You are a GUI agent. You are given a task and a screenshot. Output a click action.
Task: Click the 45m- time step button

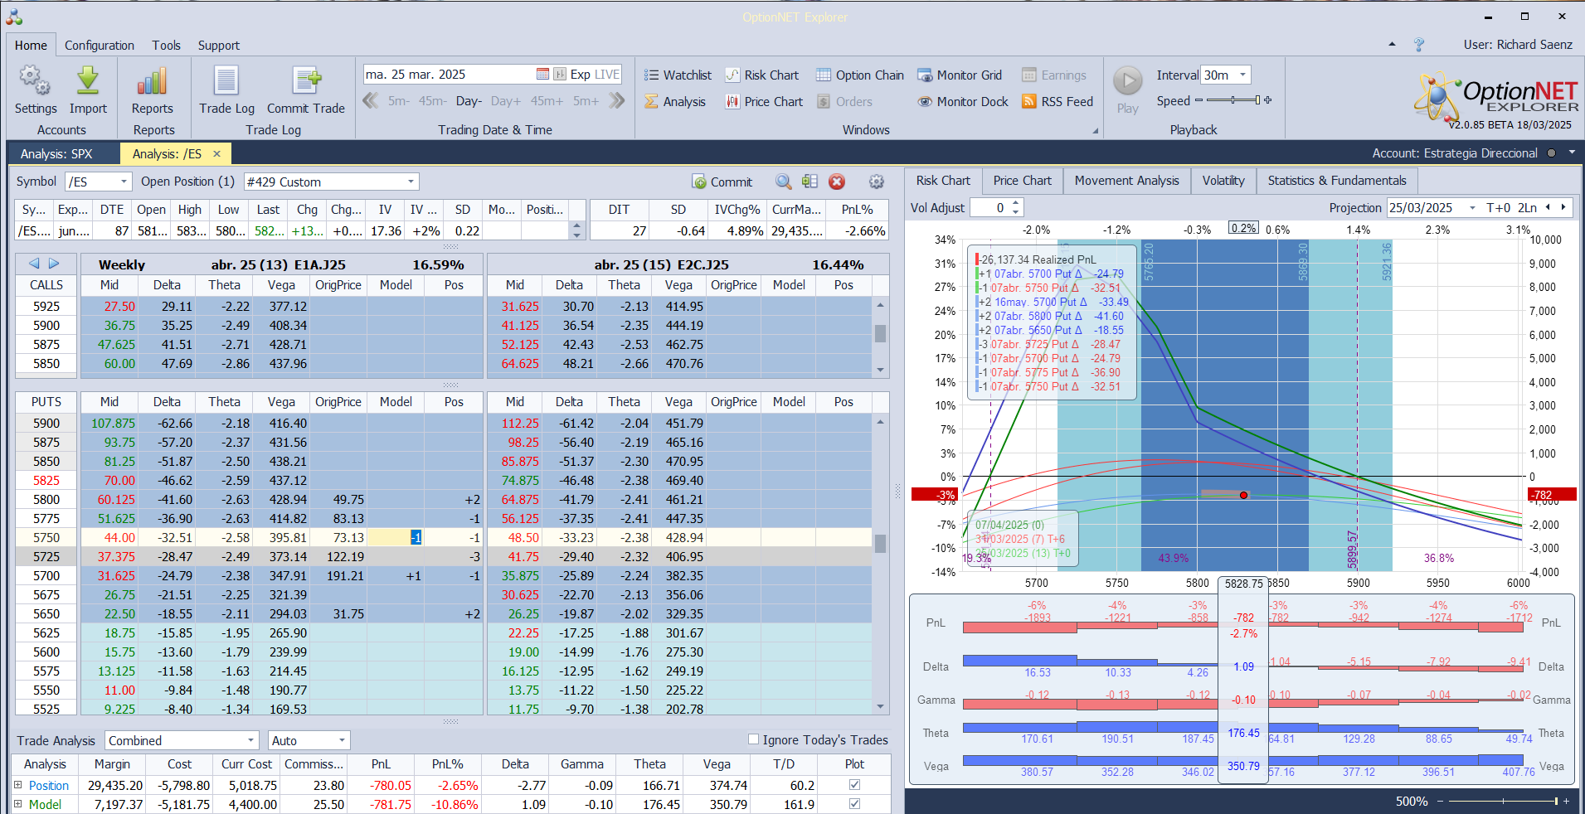point(432,101)
